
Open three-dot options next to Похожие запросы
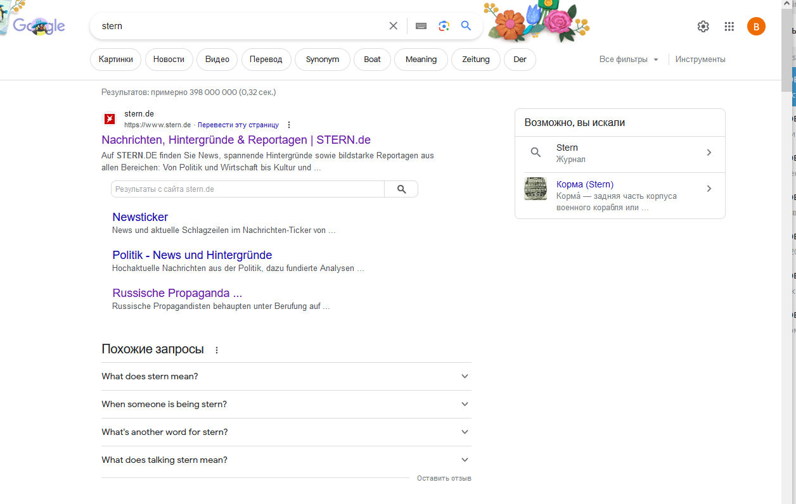[x=217, y=350]
